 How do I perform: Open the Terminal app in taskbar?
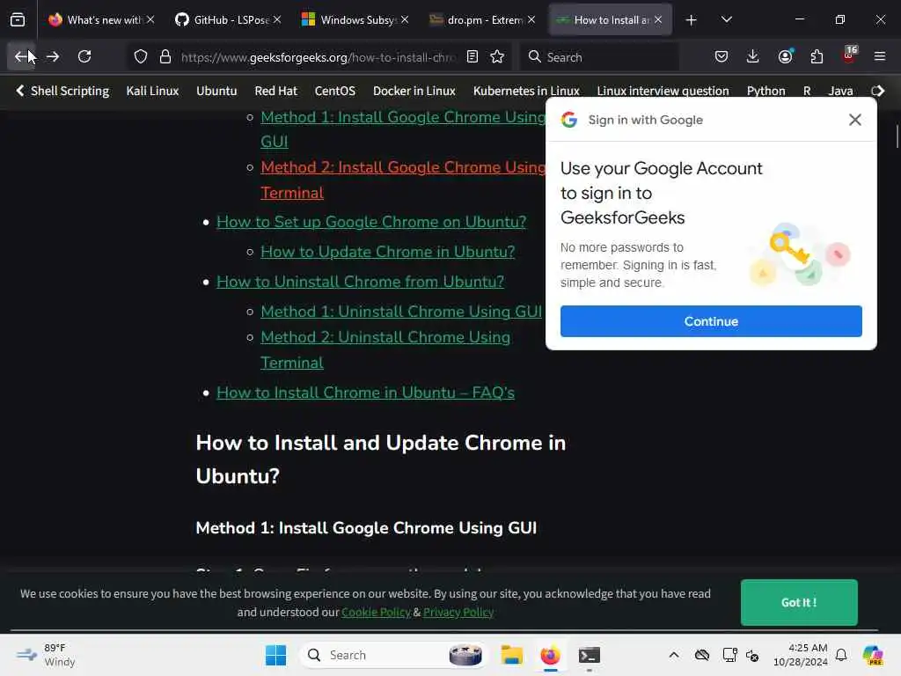tap(589, 655)
